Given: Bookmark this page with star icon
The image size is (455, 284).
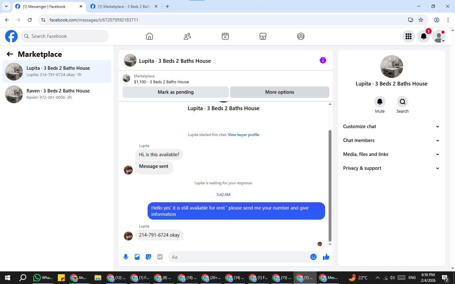Looking at the screenshot, I should pyautogui.click(x=421, y=20).
